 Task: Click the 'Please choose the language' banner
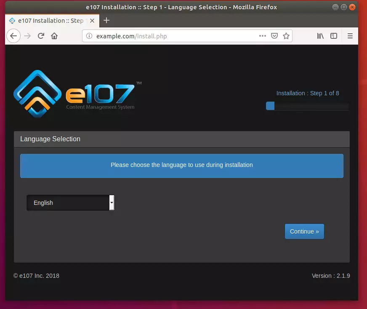182,166
